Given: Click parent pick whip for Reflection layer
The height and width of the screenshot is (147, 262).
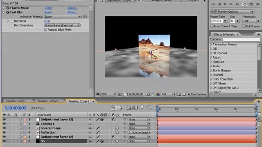Looking at the screenshot, I should pos(125,132).
